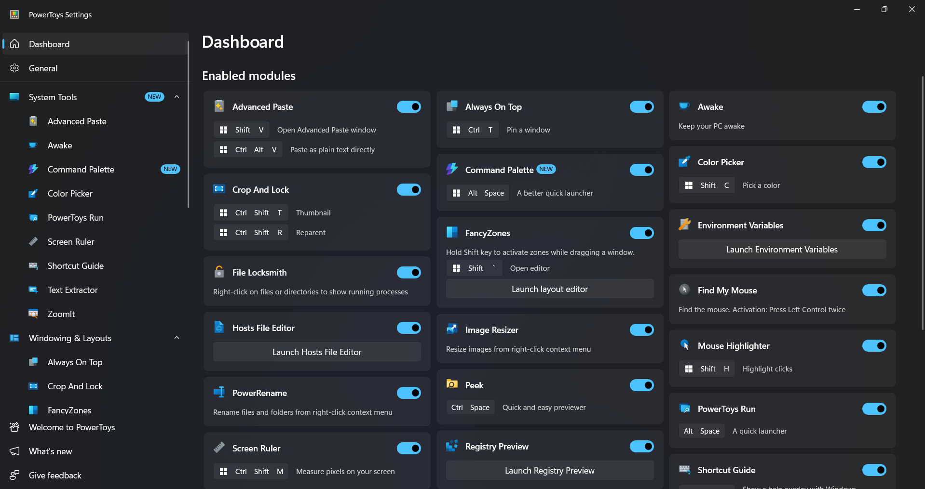Click the Command Palette lightning icon in sidebar
This screenshot has height=489, width=925.
(33, 170)
